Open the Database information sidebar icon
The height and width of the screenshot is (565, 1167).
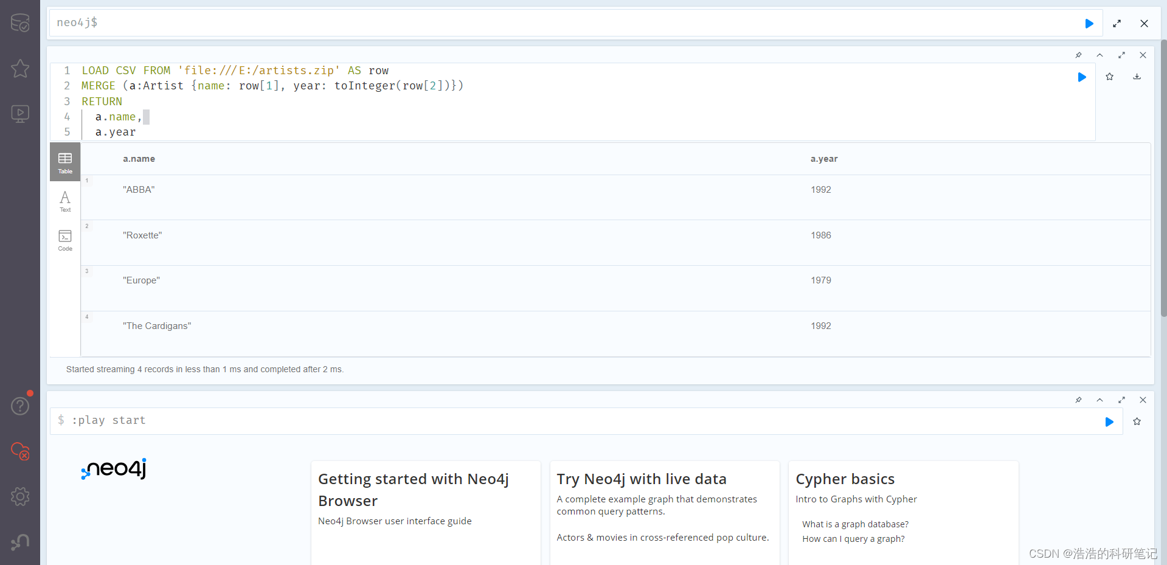[20, 23]
